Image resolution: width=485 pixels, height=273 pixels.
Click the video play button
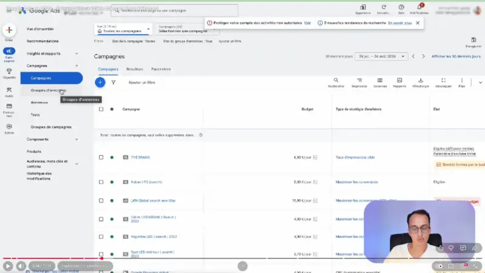pos(8,266)
